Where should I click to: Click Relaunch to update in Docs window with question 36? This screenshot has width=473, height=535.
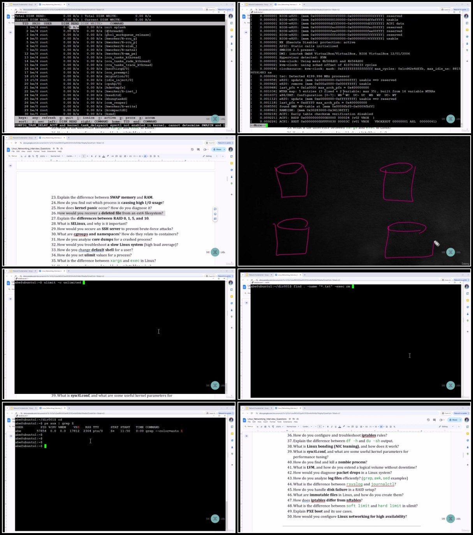pos(462,413)
